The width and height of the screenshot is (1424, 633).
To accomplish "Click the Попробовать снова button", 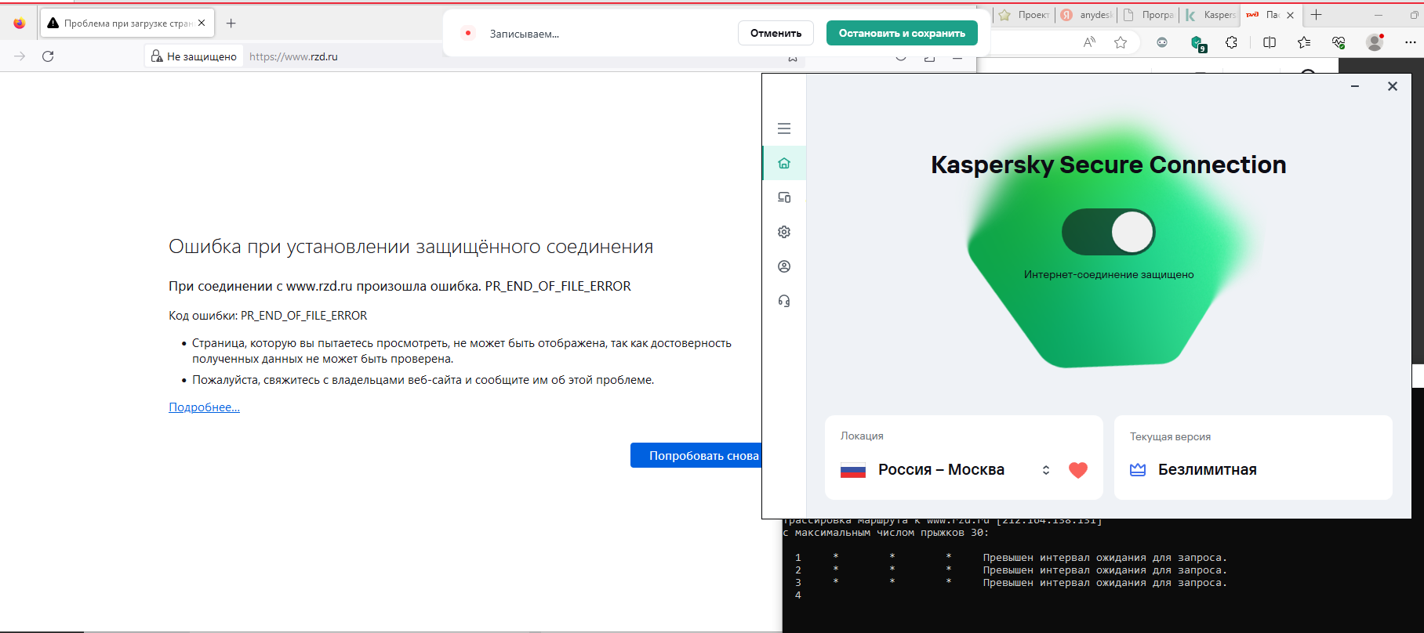I will 696,455.
